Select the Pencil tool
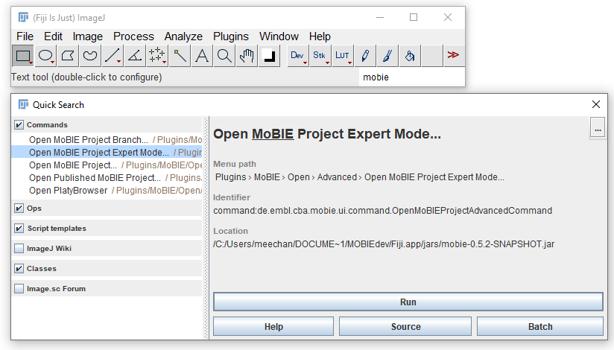614x350 pixels. click(365, 56)
